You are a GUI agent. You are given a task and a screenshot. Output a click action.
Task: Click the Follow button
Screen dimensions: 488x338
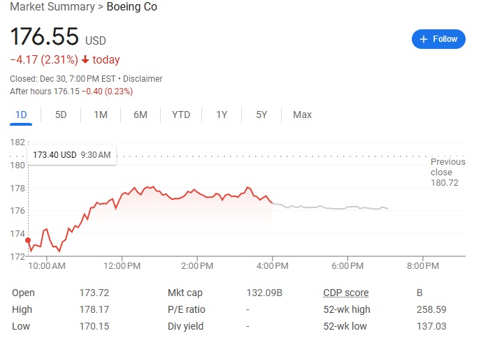(438, 39)
